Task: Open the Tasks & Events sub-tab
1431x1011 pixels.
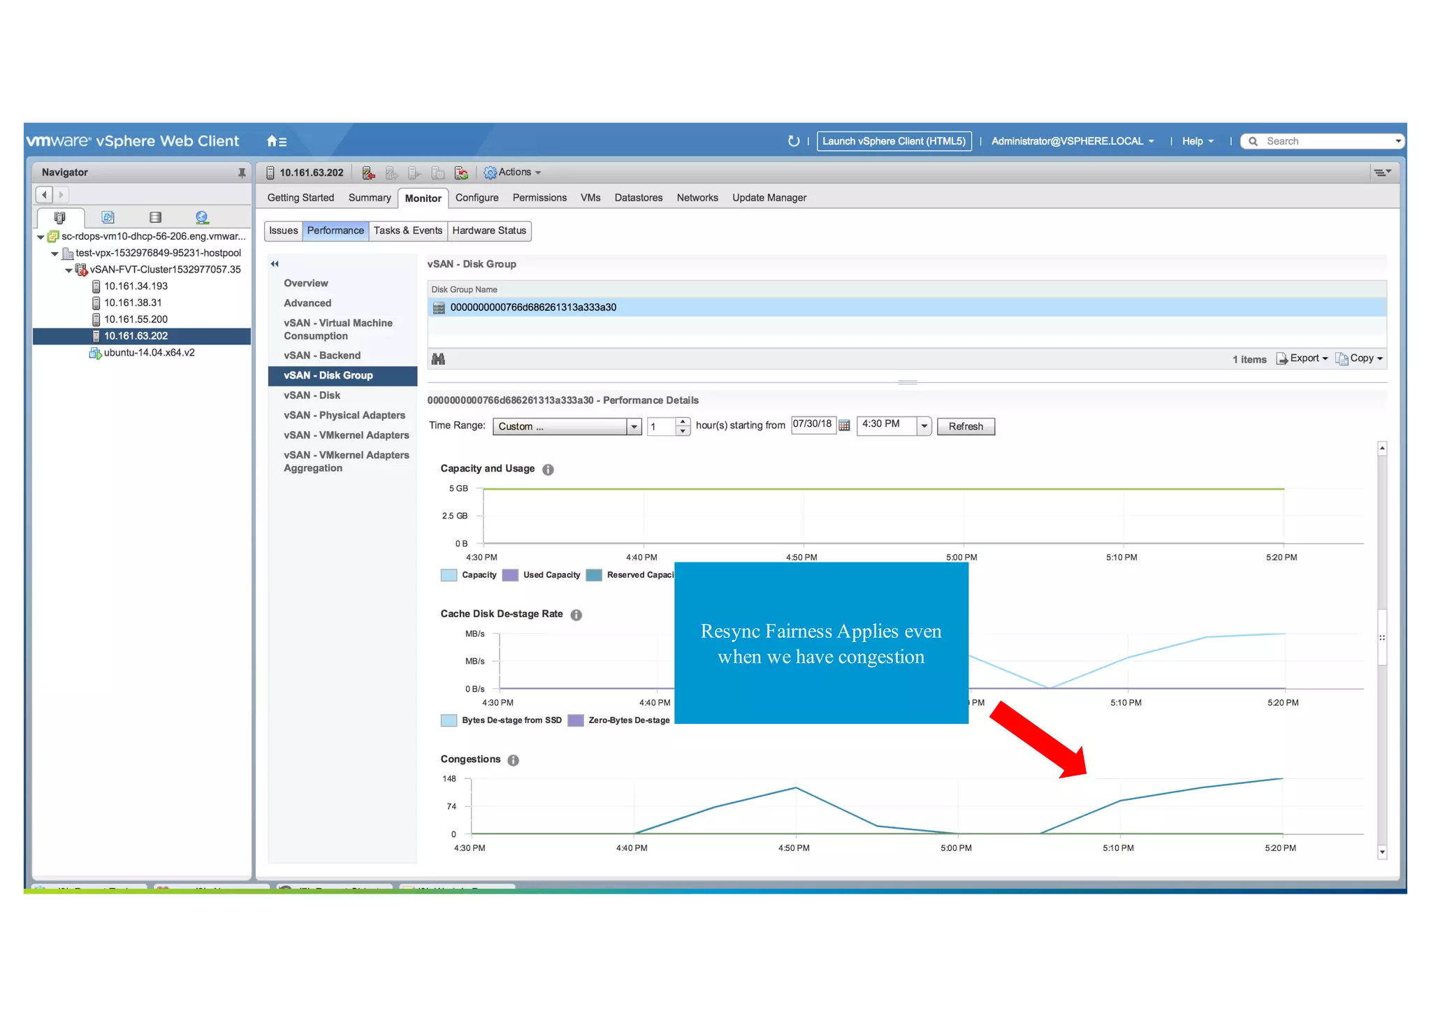Action: click(x=408, y=231)
